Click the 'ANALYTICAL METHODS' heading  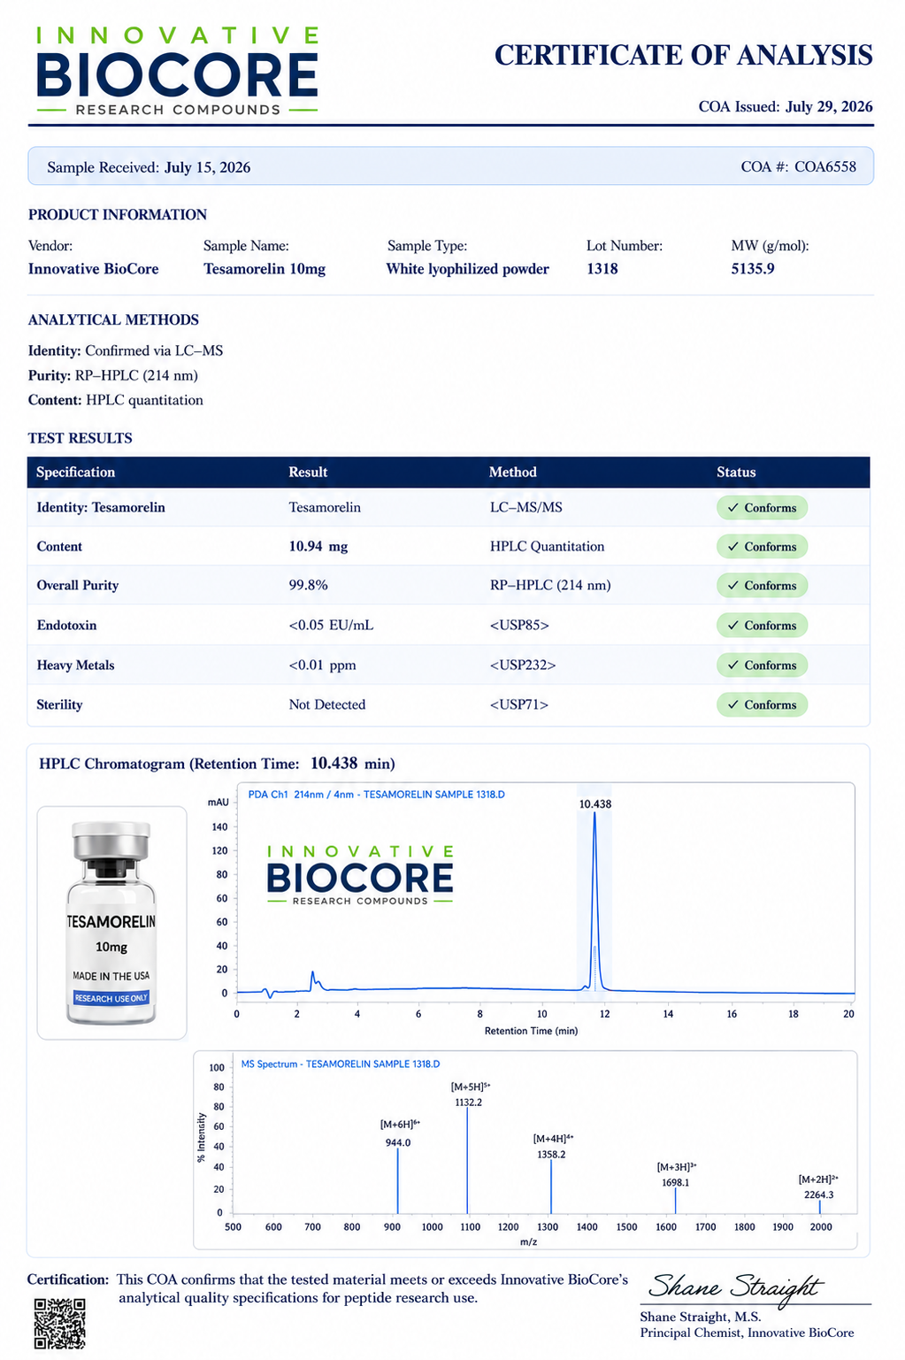113,320
